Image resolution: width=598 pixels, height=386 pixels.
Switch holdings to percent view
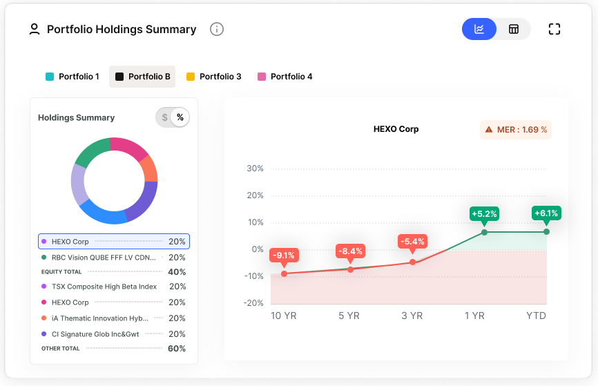(180, 117)
